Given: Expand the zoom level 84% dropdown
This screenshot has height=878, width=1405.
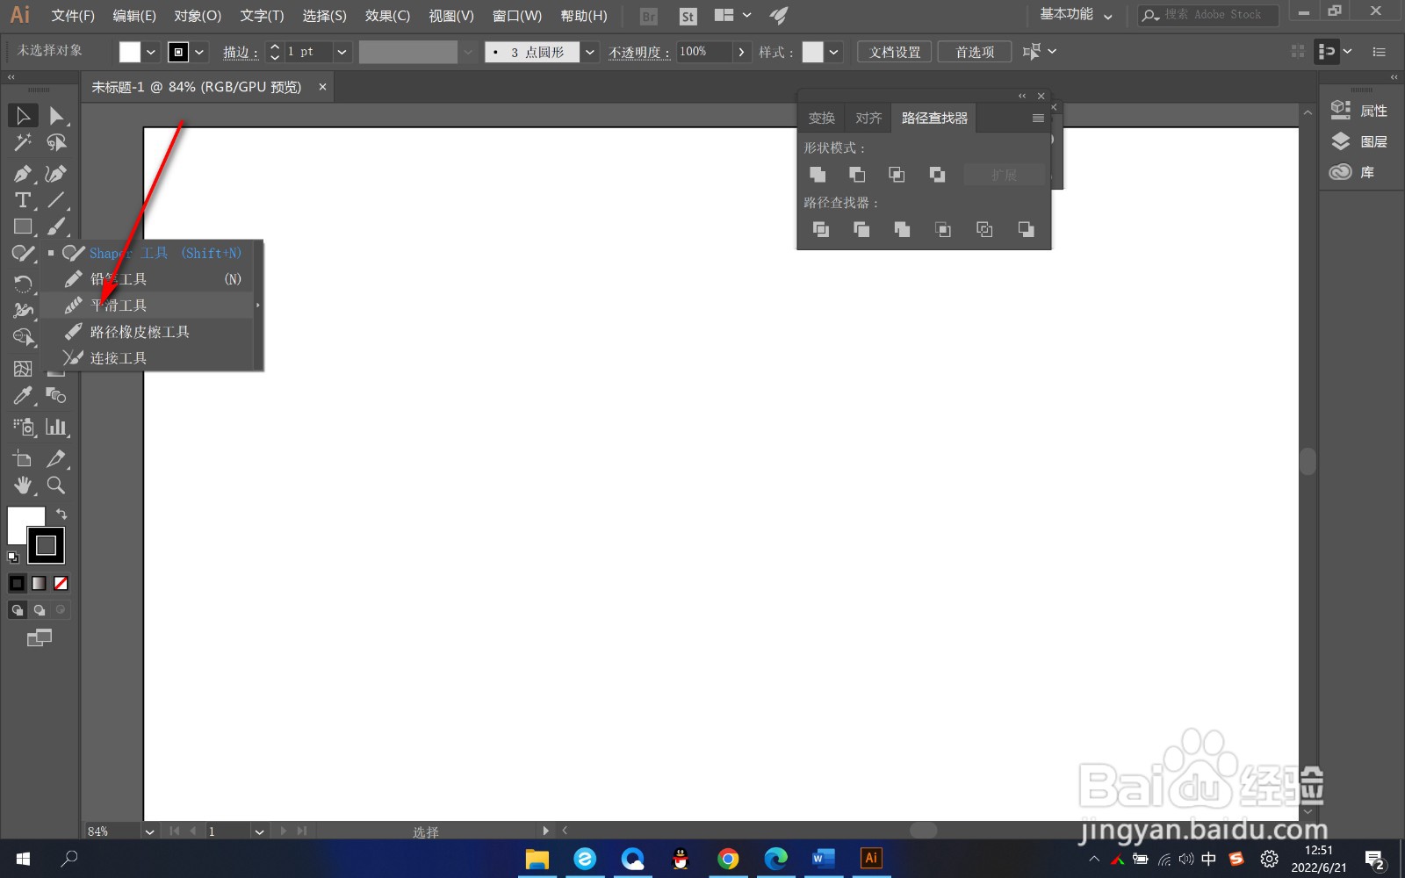Looking at the screenshot, I should pos(149,831).
